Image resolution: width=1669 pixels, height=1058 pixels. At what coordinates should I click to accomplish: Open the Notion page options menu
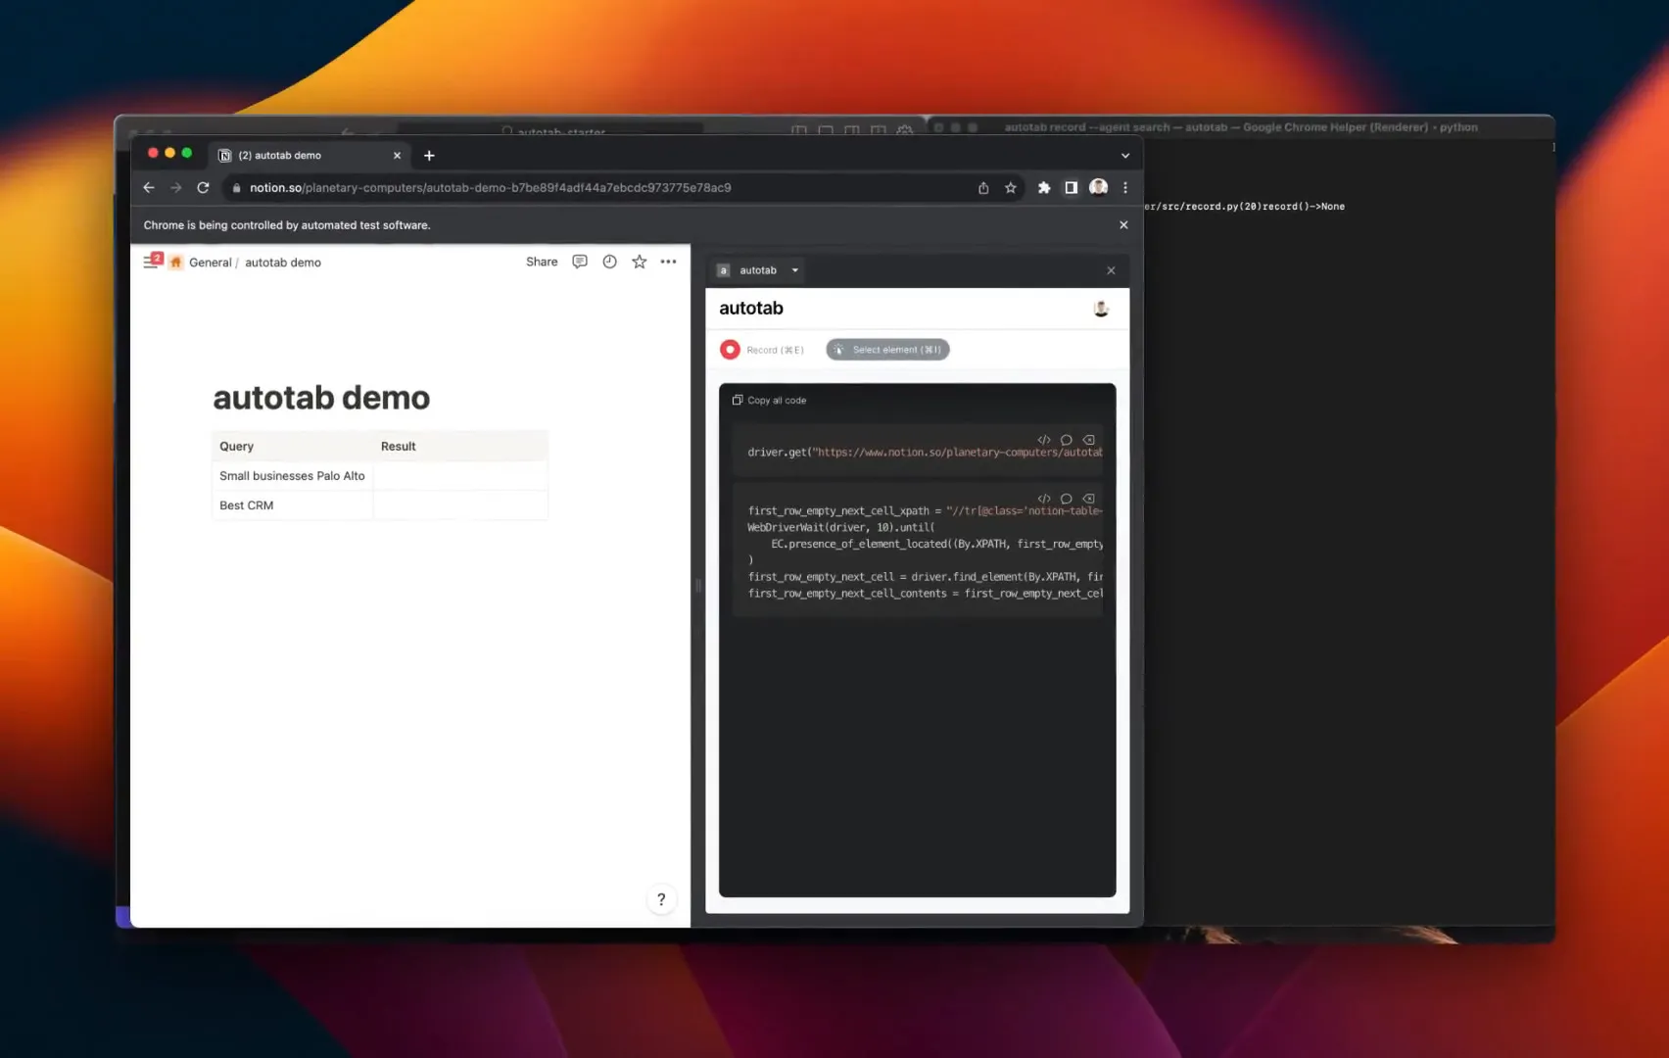point(669,262)
